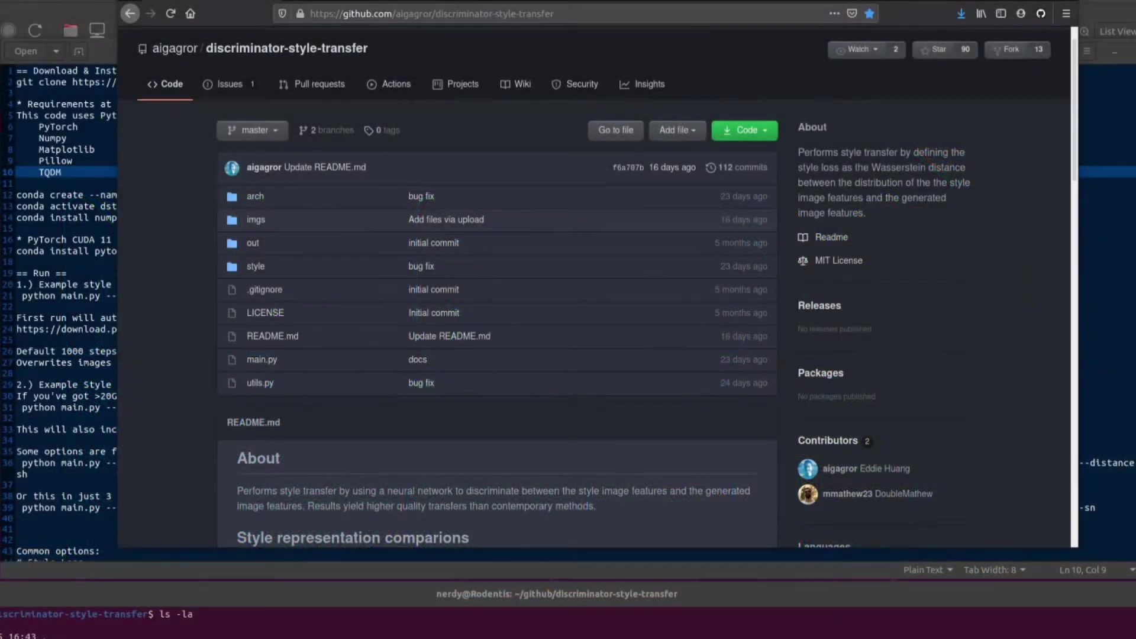This screenshot has height=639, width=1136.
Task: Click the Pocket save icon
Action: tap(852, 13)
